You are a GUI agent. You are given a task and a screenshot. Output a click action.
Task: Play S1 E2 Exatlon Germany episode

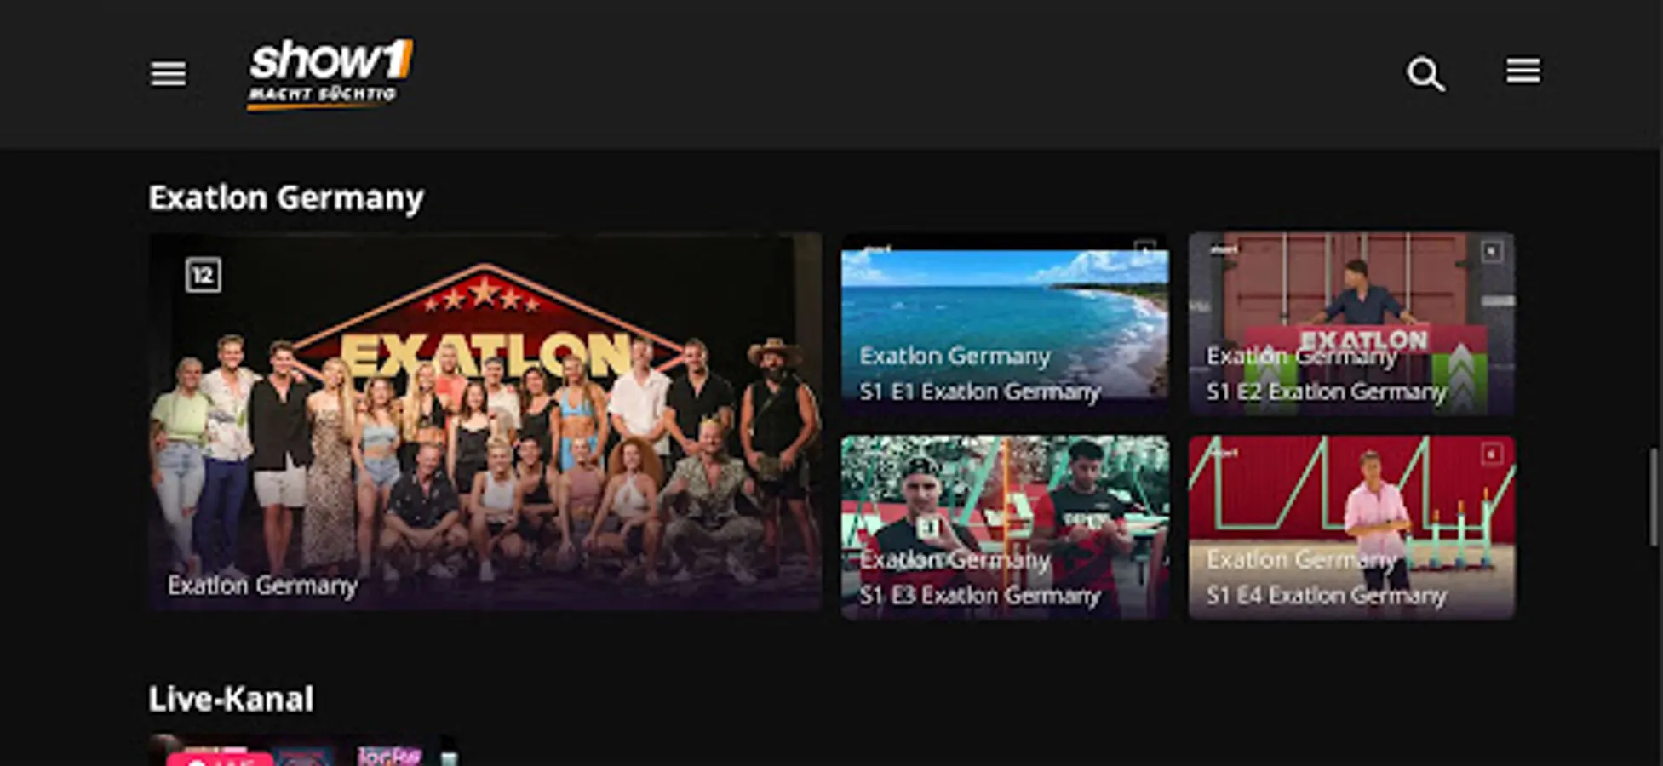pyautogui.click(x=1351, y=324)
